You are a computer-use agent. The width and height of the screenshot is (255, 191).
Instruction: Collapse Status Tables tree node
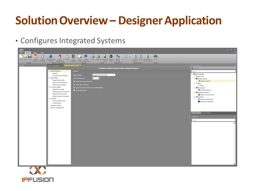(x=49, y=78)
